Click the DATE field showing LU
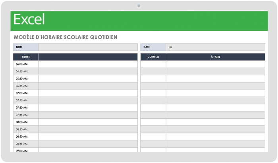Viewport: 278px width, 163px height. tap(215, 47)
